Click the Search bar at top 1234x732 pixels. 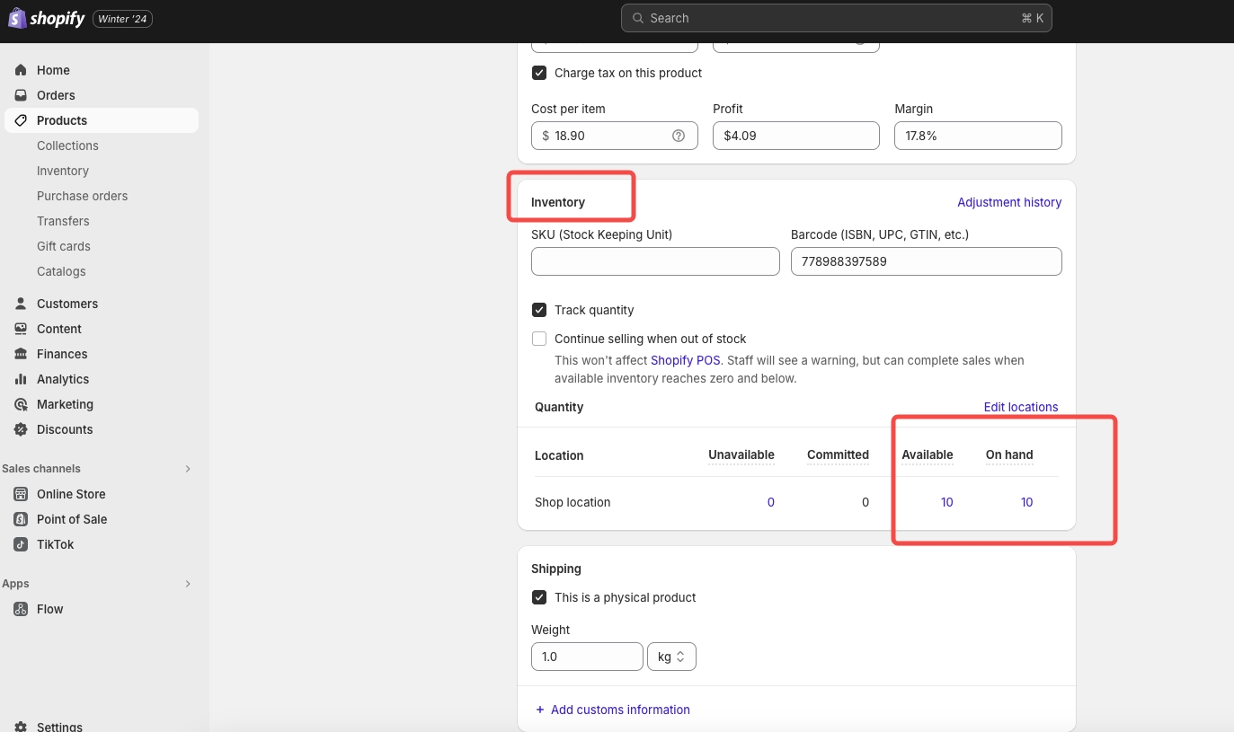click(x=836, y=18)
